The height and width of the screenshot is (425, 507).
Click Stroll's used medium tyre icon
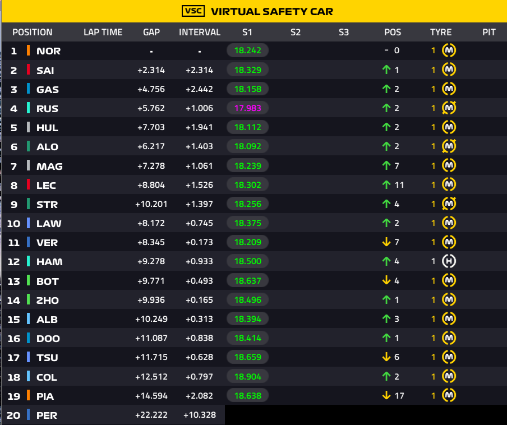(x=449, y=204)
